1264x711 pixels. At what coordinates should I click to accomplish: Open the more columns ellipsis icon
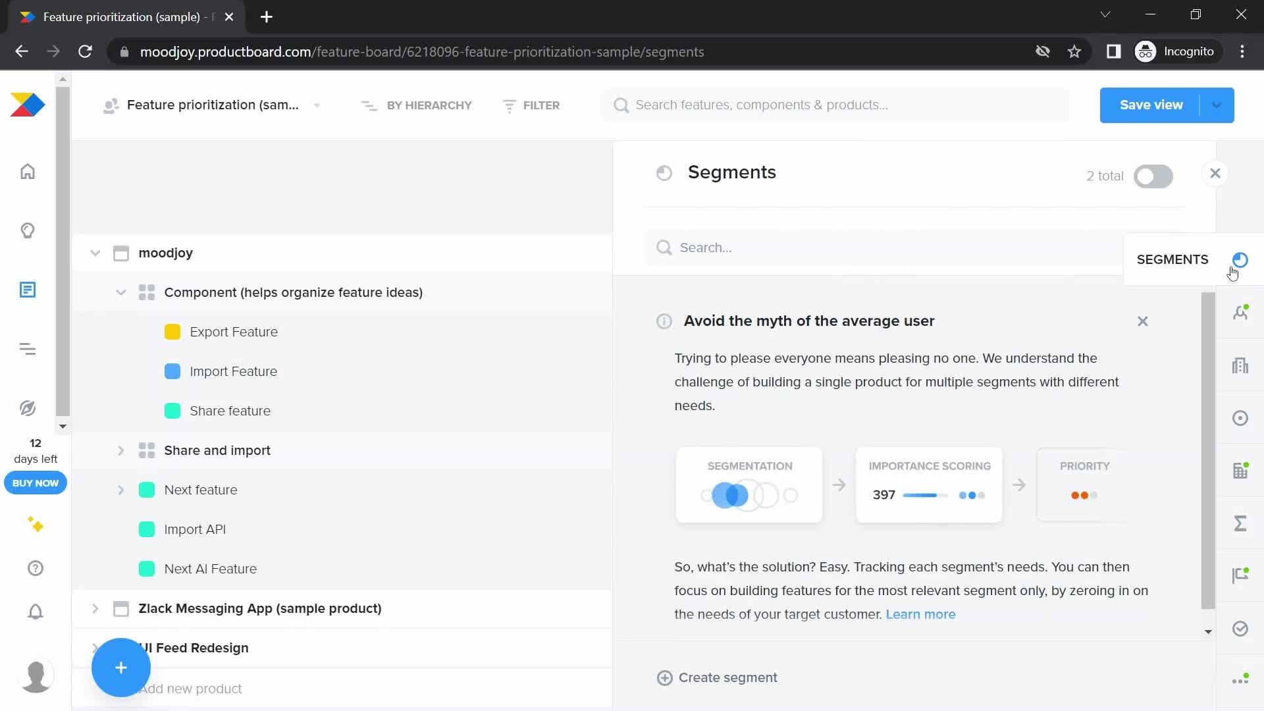click(x=1240, y=680)
